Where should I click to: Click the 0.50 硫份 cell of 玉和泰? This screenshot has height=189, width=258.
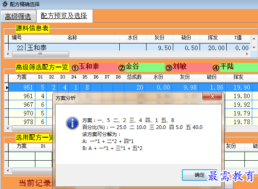186,48
